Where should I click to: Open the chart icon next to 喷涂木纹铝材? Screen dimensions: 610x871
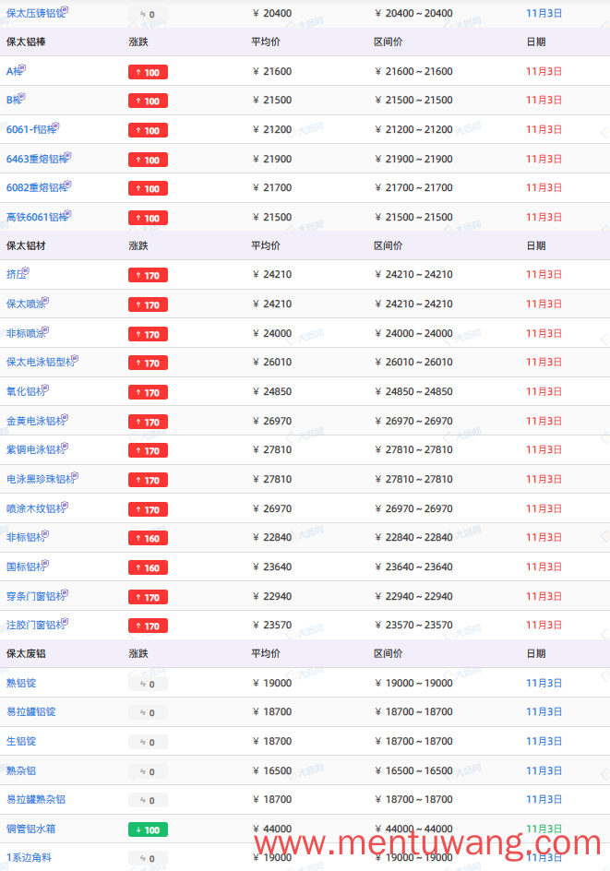(65, 506)
